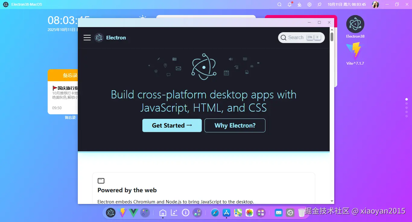
Task: Open the dev tools folder in dock
Action: (x=145, y=213)
